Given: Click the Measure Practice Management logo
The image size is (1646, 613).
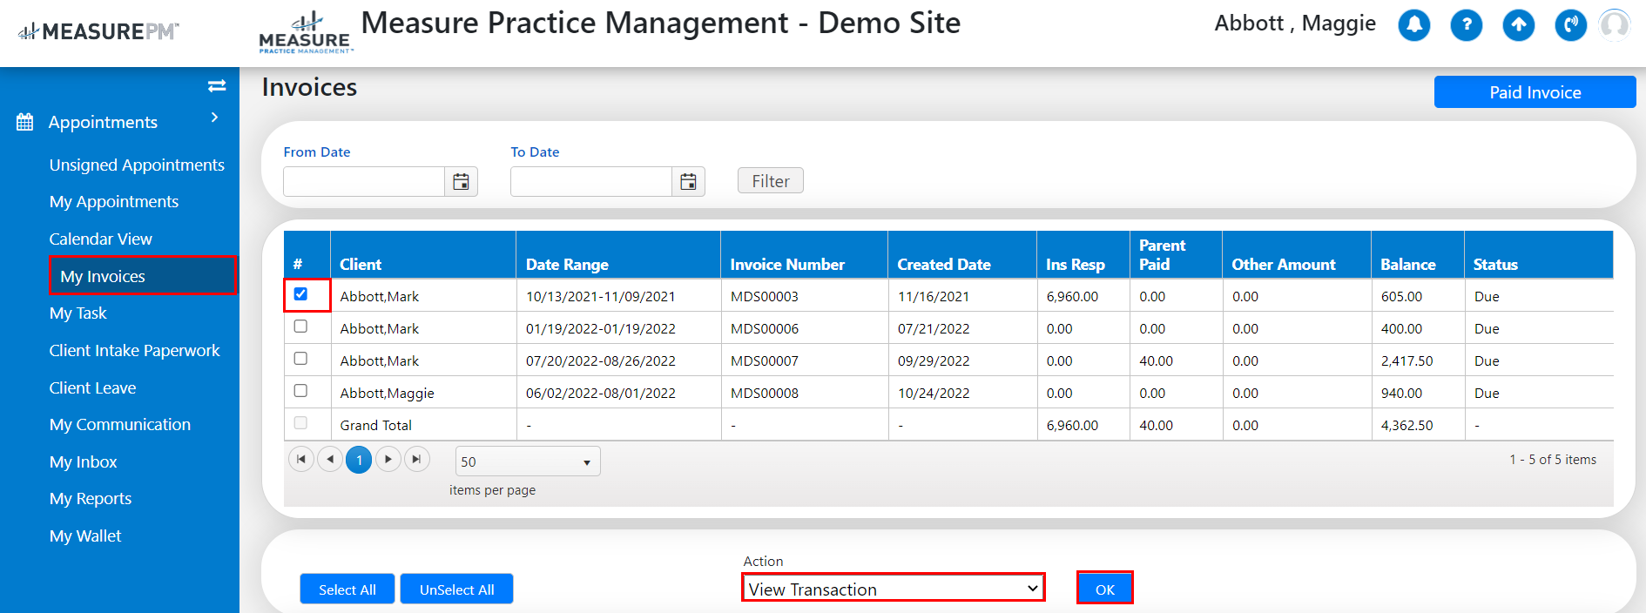Looking at the screenshot, I should coord(306,33).
